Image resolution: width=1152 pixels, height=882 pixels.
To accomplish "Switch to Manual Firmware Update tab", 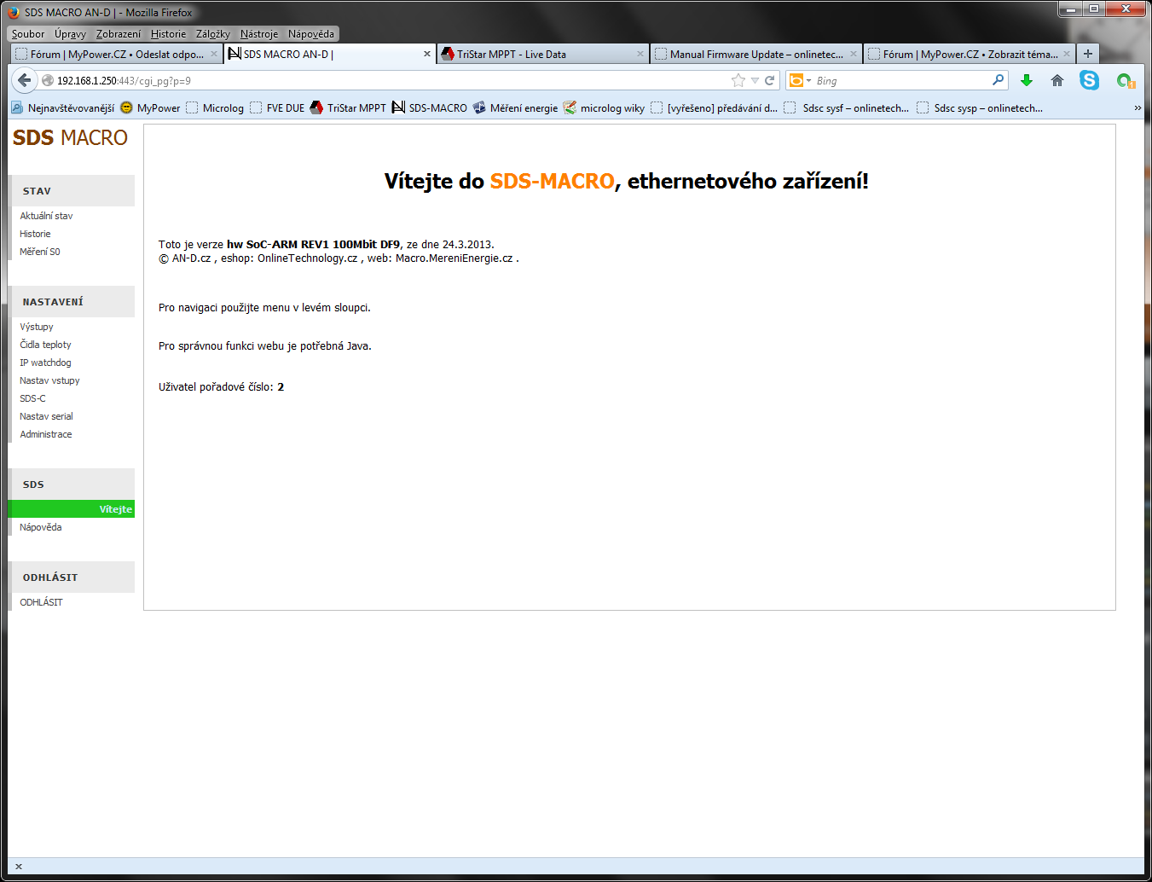I will (755, 54).
